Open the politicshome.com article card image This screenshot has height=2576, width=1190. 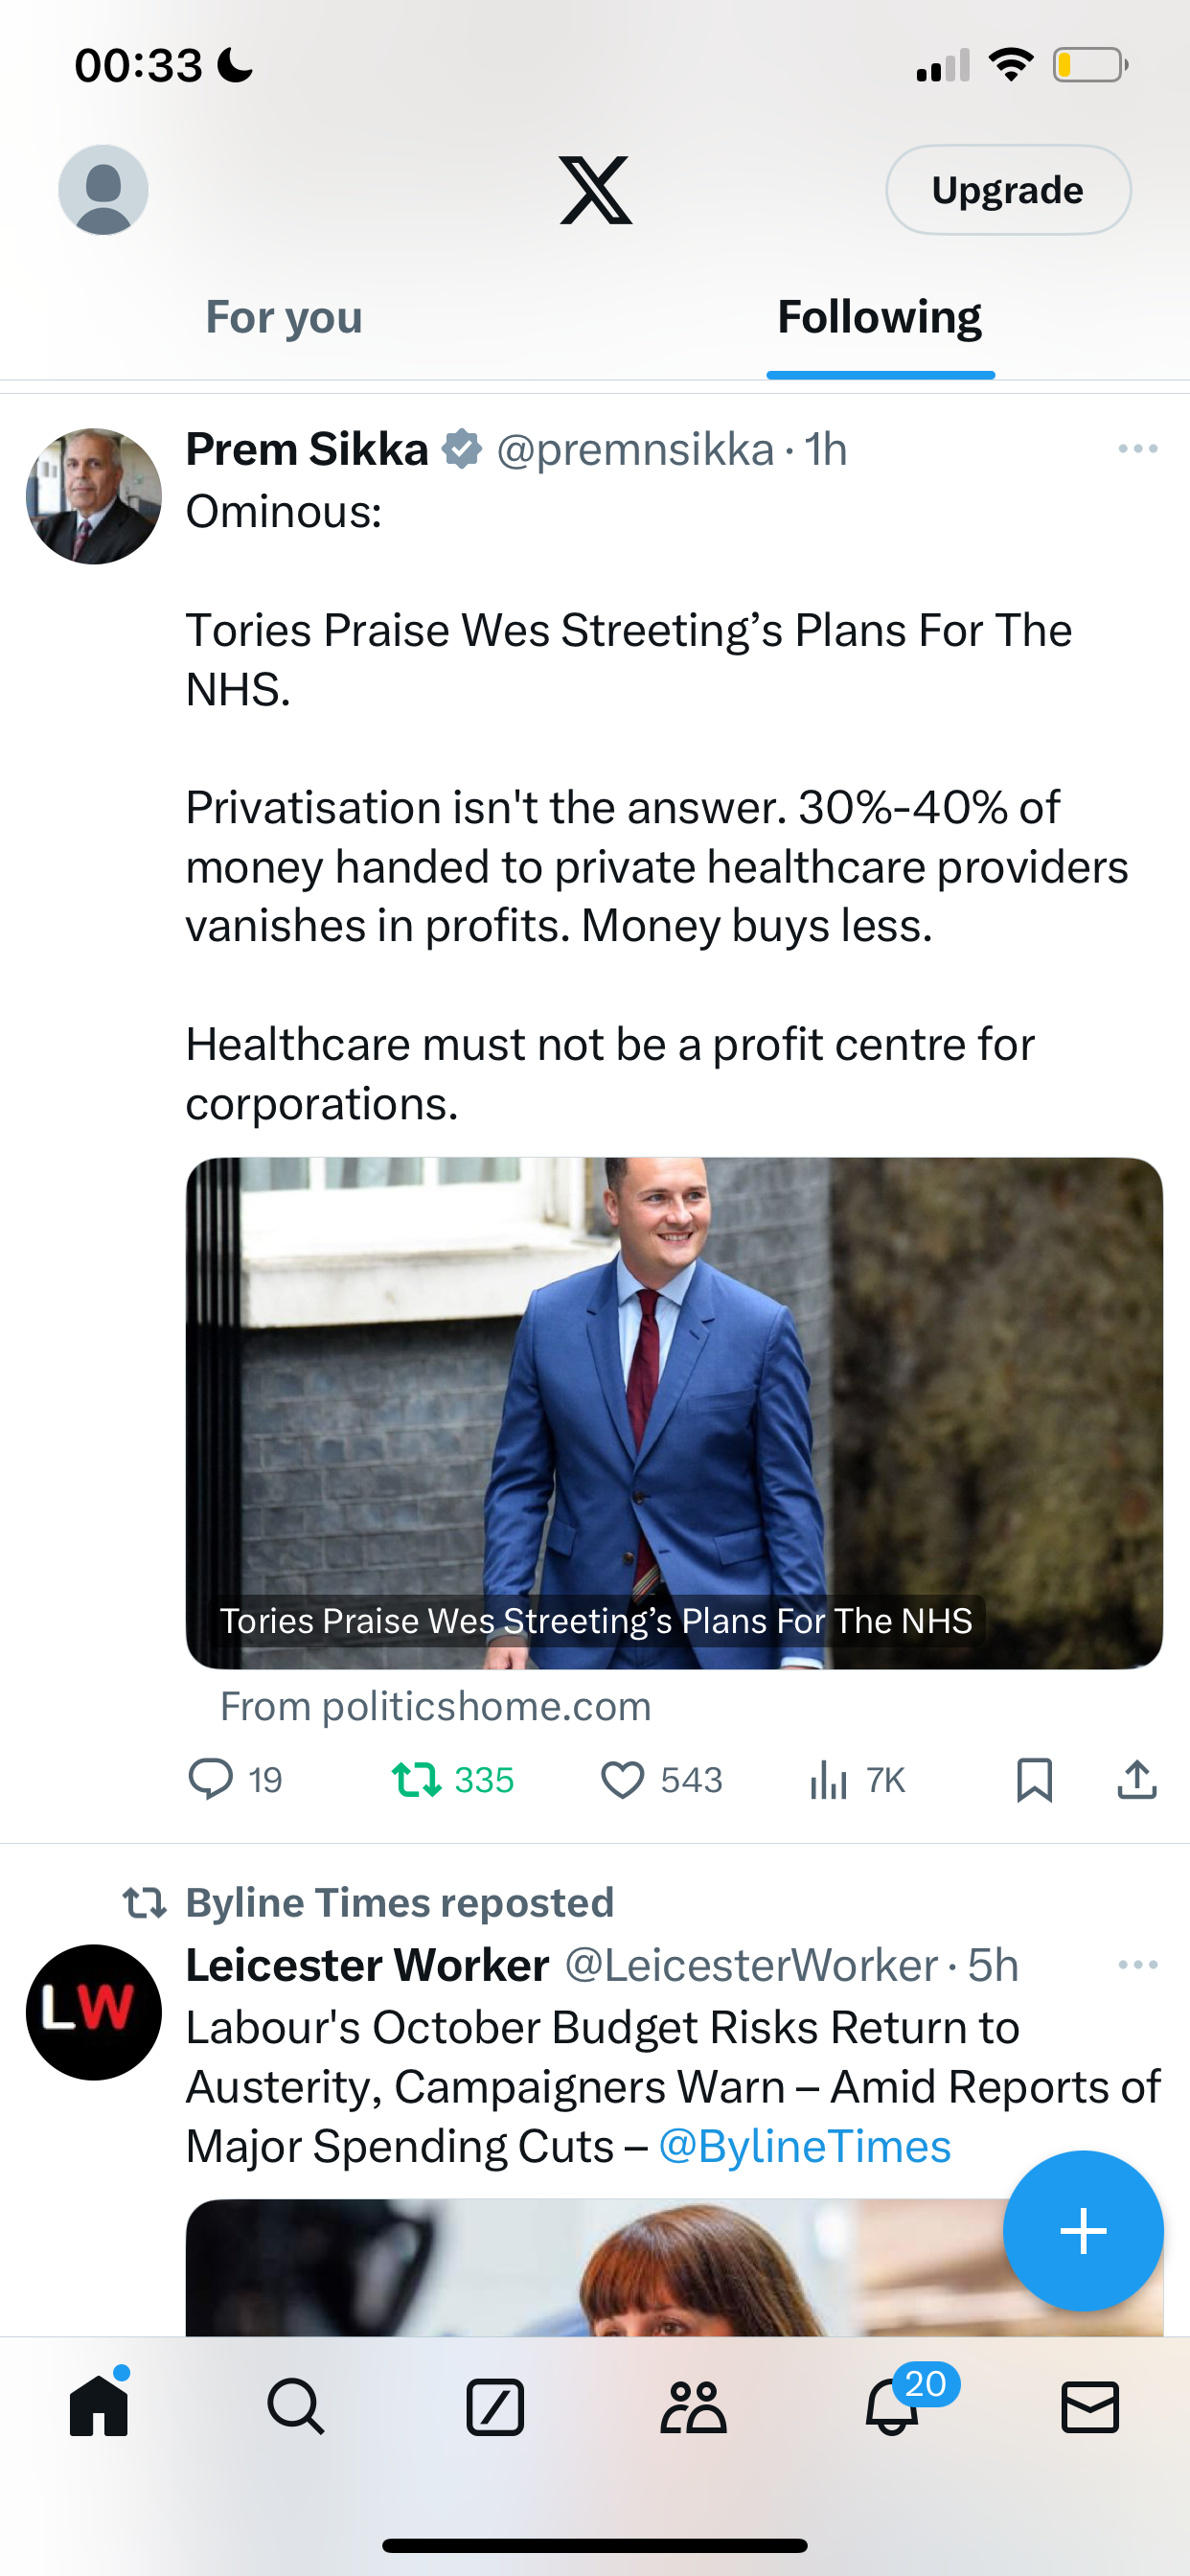point(674,1413)
